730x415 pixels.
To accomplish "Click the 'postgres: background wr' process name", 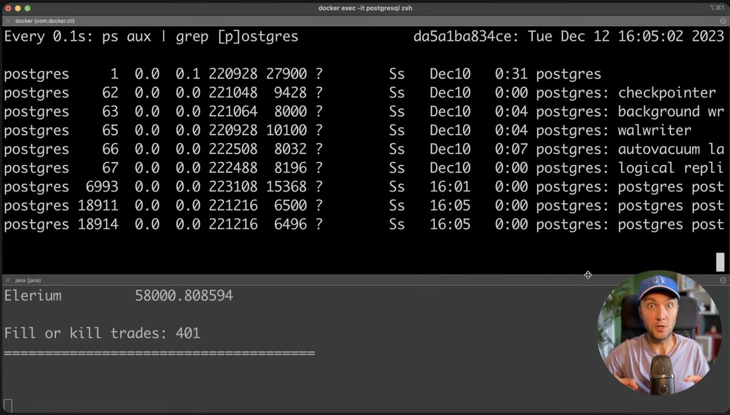I will coord(630,112).
